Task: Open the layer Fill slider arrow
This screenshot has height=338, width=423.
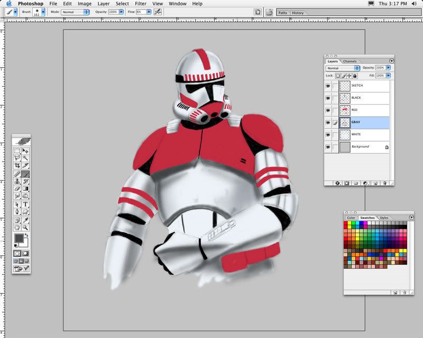Action: pyautogui.click(x=388, y=76)
